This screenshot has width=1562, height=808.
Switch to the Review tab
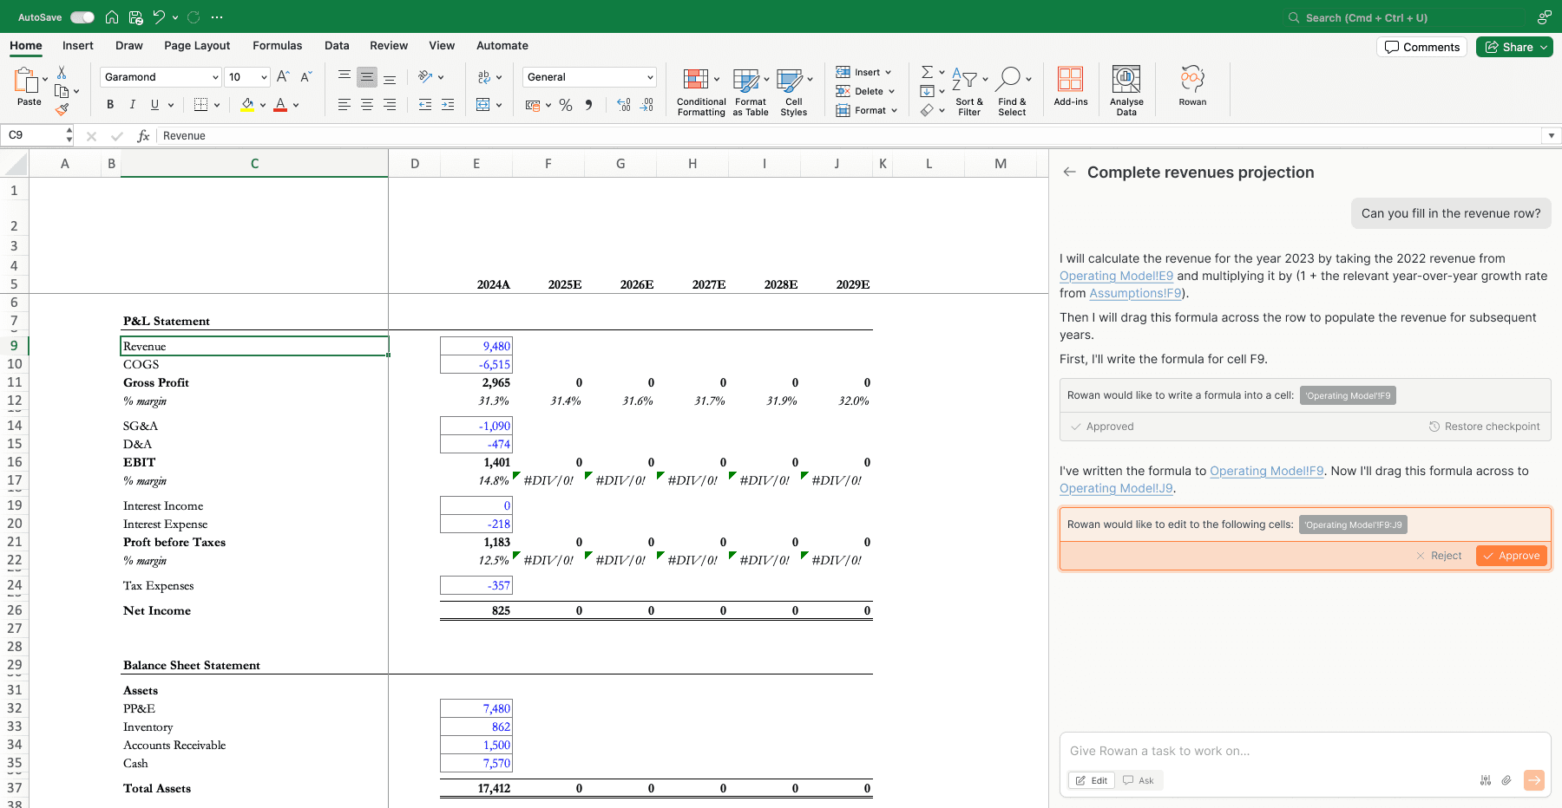pos(389,46)
